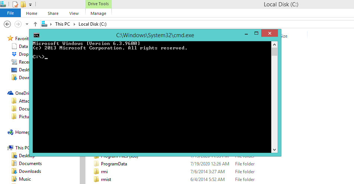Select OneDrive in the navigation pane
Viewport: 354px width, 184px height.
22,93
